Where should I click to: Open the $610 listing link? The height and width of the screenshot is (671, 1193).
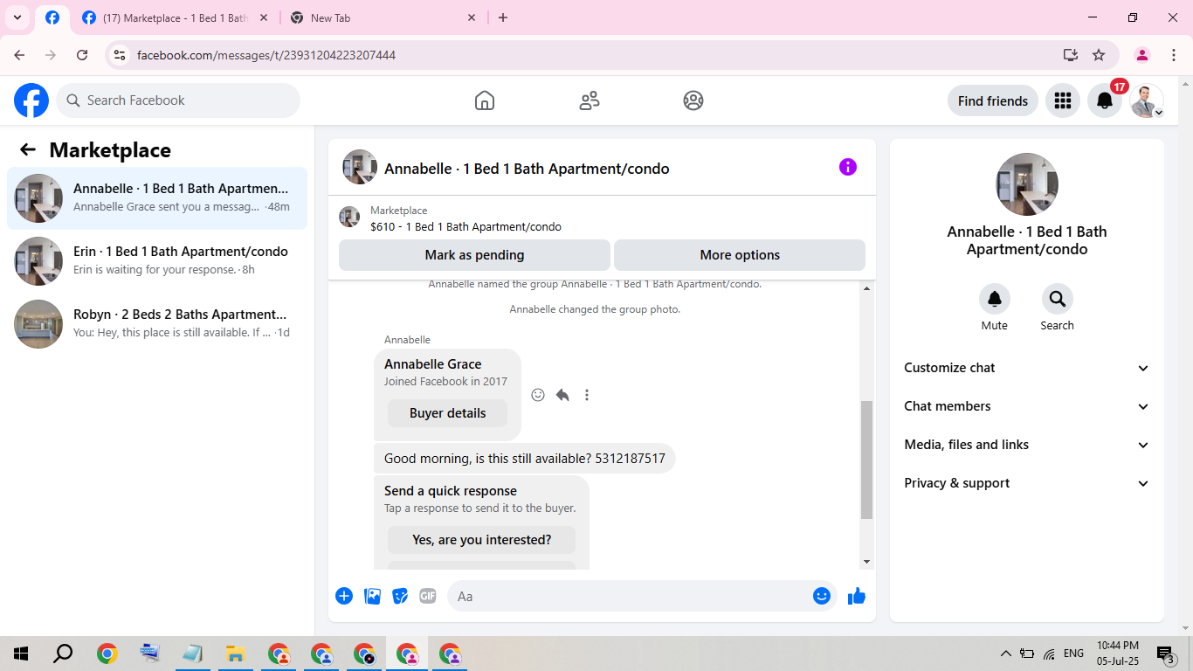465,226
